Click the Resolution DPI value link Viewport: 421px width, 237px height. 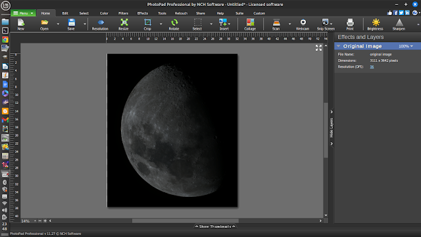[372, 66]
